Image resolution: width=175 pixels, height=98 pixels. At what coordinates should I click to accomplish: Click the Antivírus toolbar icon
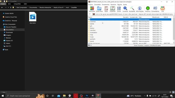pos(148,9)
